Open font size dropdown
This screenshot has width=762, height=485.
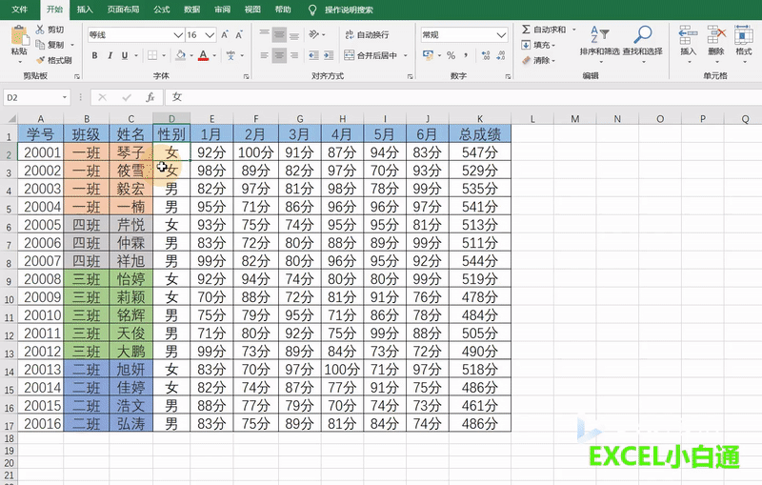[210, 35]
